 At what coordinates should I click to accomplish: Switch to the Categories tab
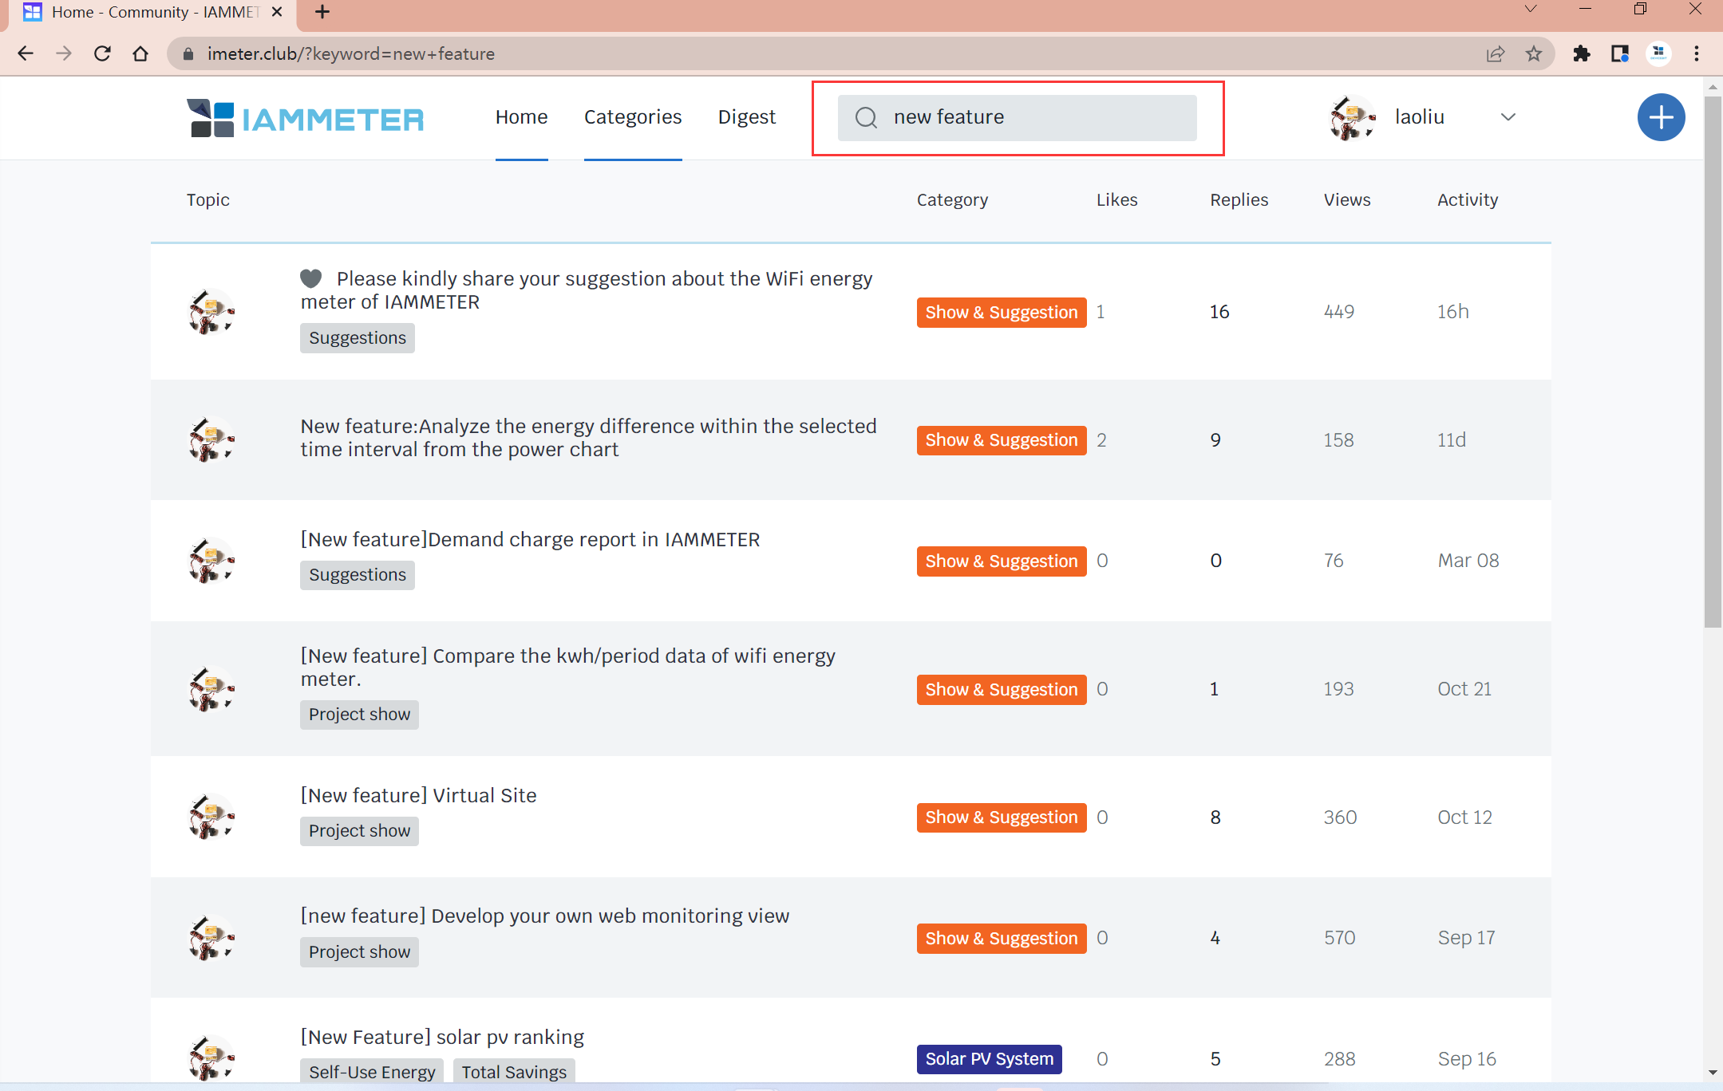point(632,117)
